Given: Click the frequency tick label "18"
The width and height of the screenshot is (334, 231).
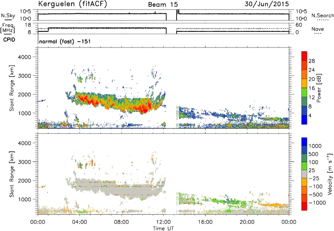Looking at the screenshot, I should point(28,25).
